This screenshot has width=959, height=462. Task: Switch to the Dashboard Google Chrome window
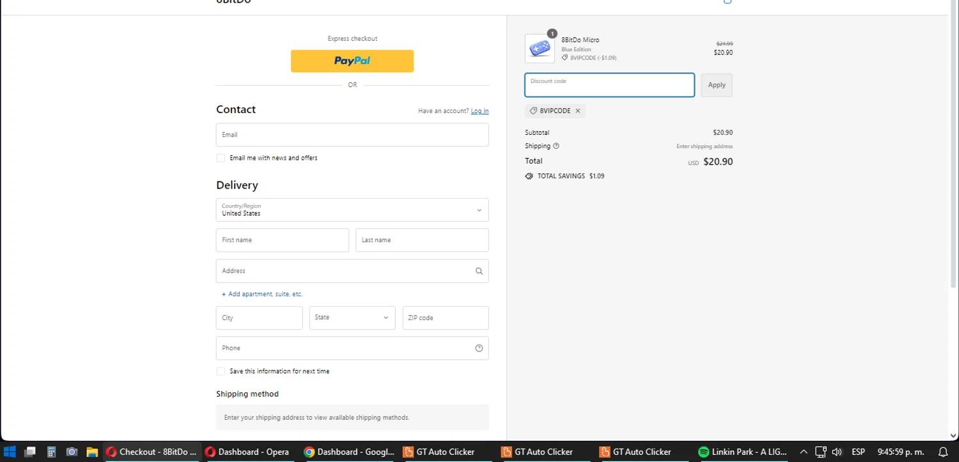(x=349, y=452)
